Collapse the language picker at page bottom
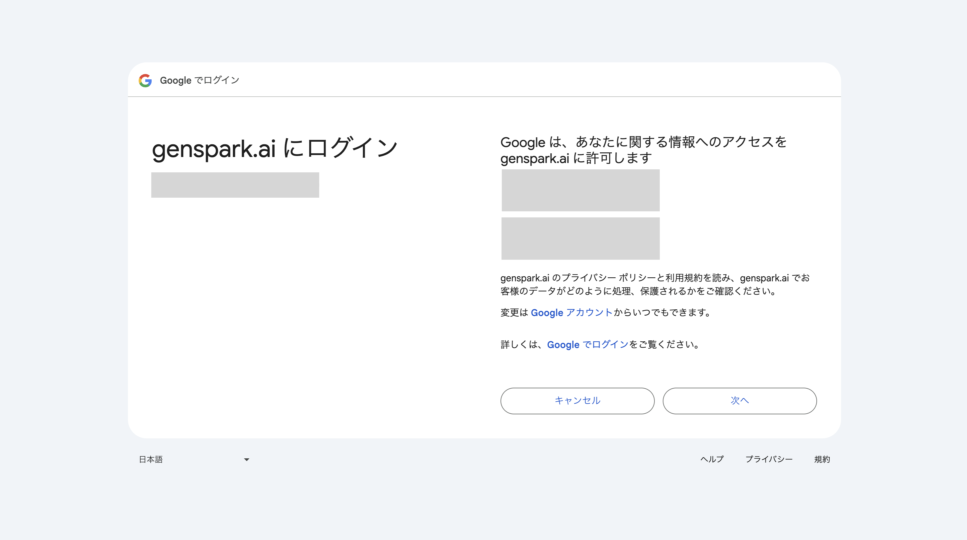This screenshot has height=540, width=967. click(x=247, y=459)
